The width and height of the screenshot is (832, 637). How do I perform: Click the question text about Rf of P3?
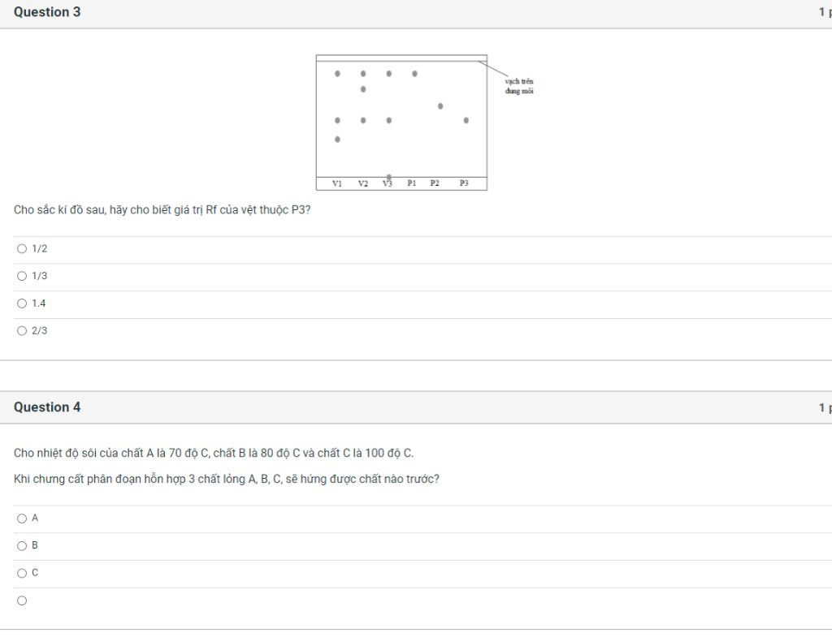point(162,210)
